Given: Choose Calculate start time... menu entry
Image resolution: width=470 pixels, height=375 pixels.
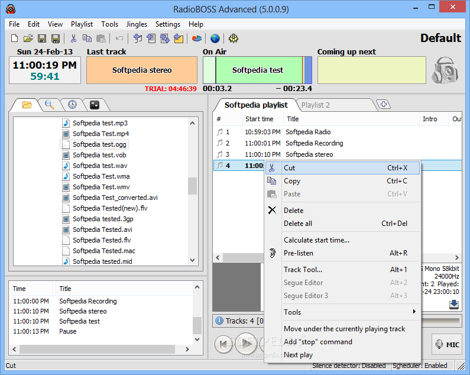Looking at the screenshot, I should tap(343, 240).
